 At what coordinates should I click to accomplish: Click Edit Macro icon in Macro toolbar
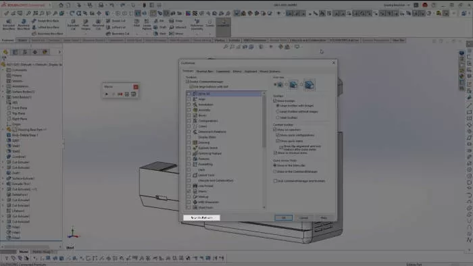(x=133, y=95)
